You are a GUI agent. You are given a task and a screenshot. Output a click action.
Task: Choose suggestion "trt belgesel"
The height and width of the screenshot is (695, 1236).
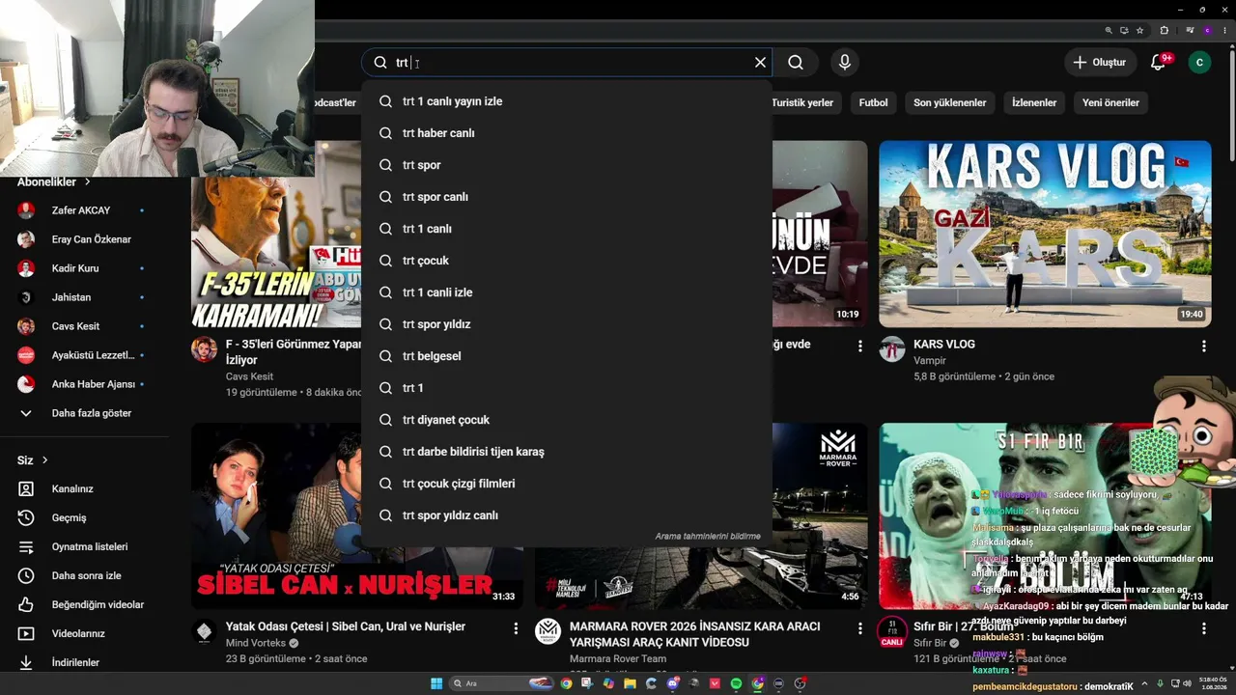(x=567, y=356)
